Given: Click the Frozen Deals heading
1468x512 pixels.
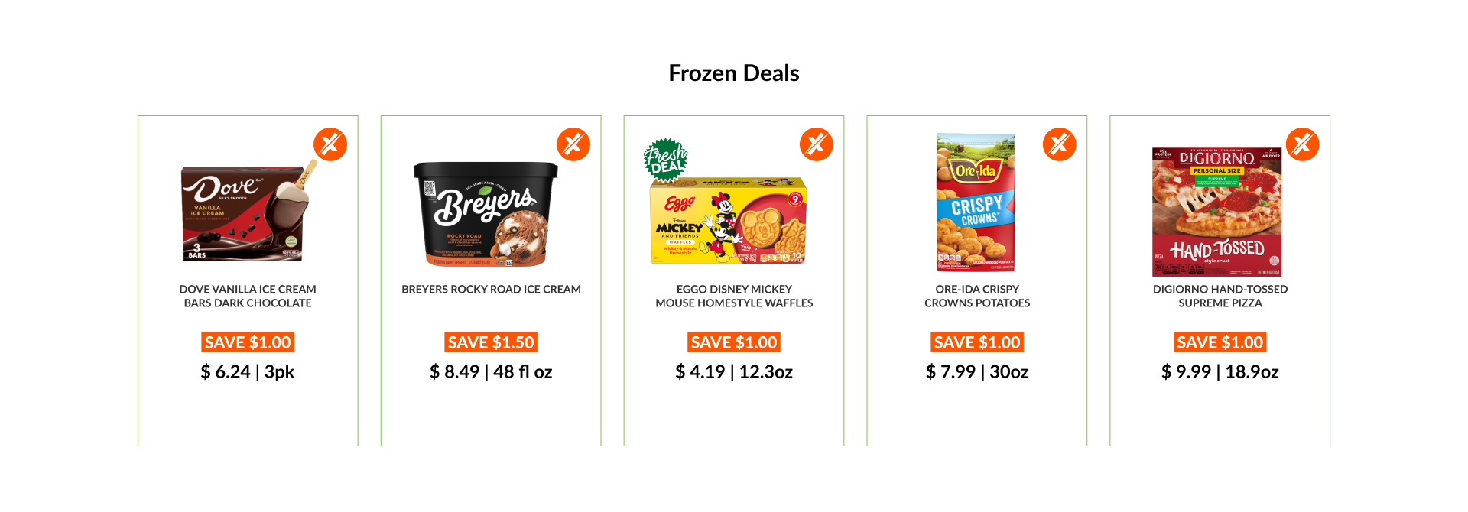Looking at the screenshot, I should click(734, 73).
